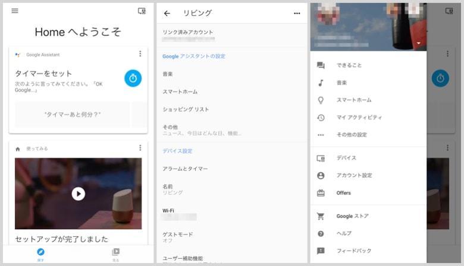The height and width of the screenshot is (266, 464).
Task: Open overflow menu of 使ってみる card
Action: click(x=140, y=148)
